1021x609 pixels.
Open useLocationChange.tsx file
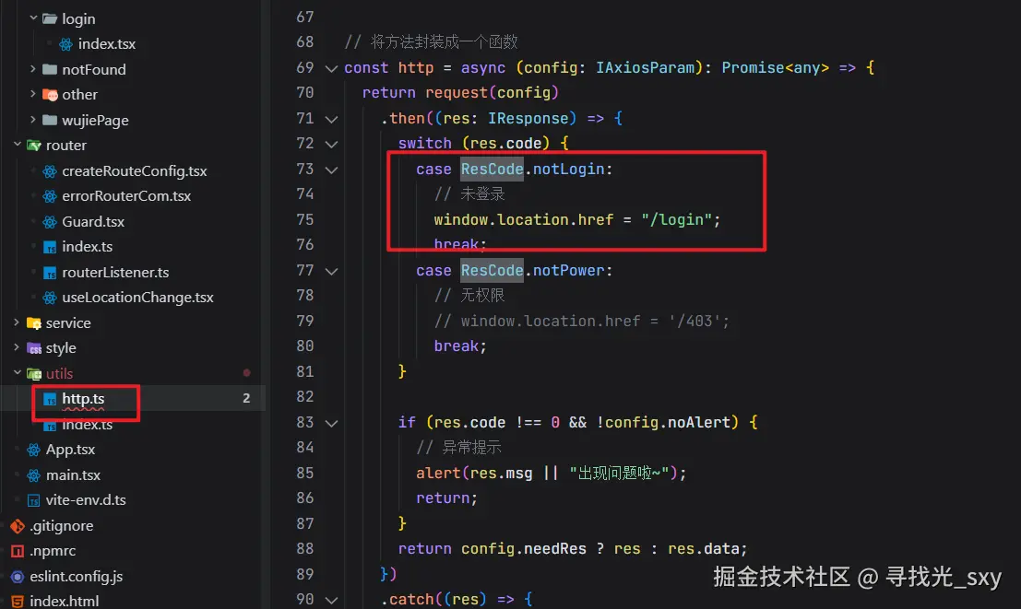(x=137, y=298)
